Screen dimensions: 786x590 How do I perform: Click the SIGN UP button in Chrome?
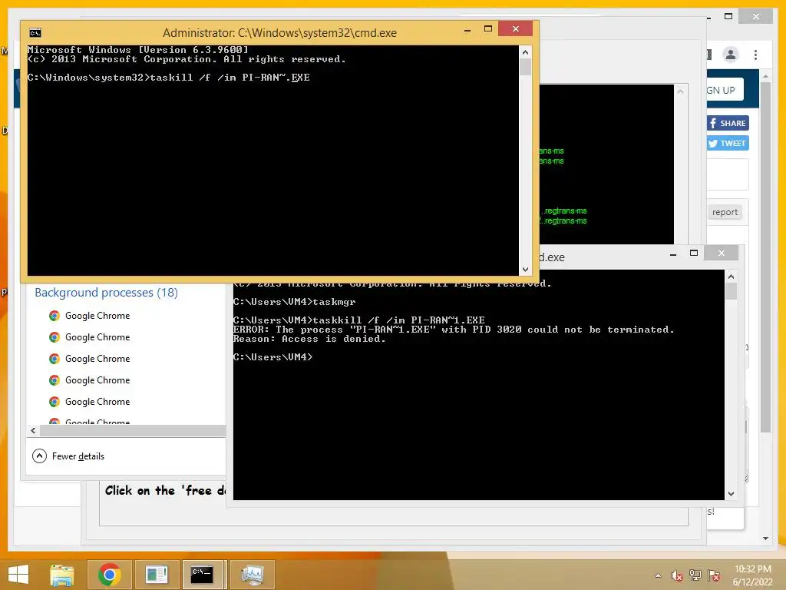pyautogui.click(x=725, y=91)
